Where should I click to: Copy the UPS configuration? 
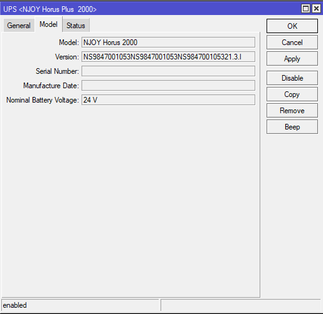[x=292, y=94]
